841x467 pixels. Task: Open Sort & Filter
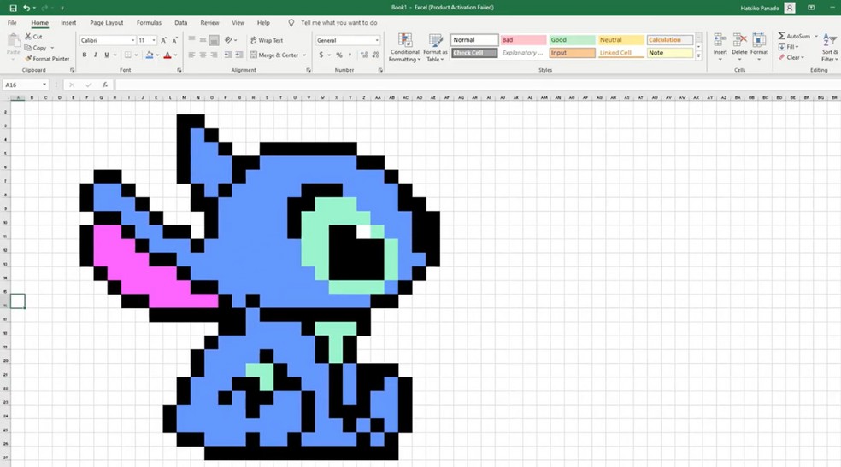pos(829,48)
